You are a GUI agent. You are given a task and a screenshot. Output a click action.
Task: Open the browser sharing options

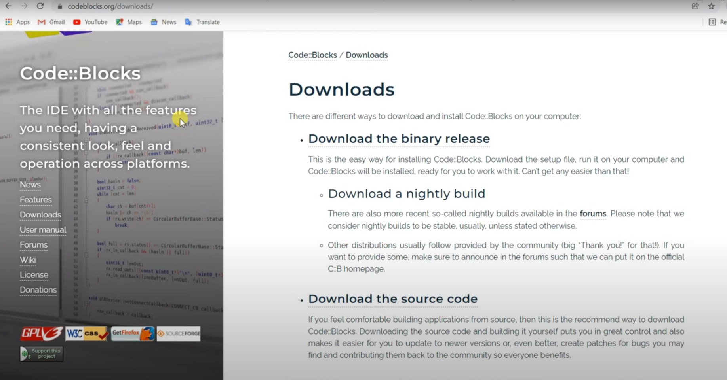(x=696, y=6)
